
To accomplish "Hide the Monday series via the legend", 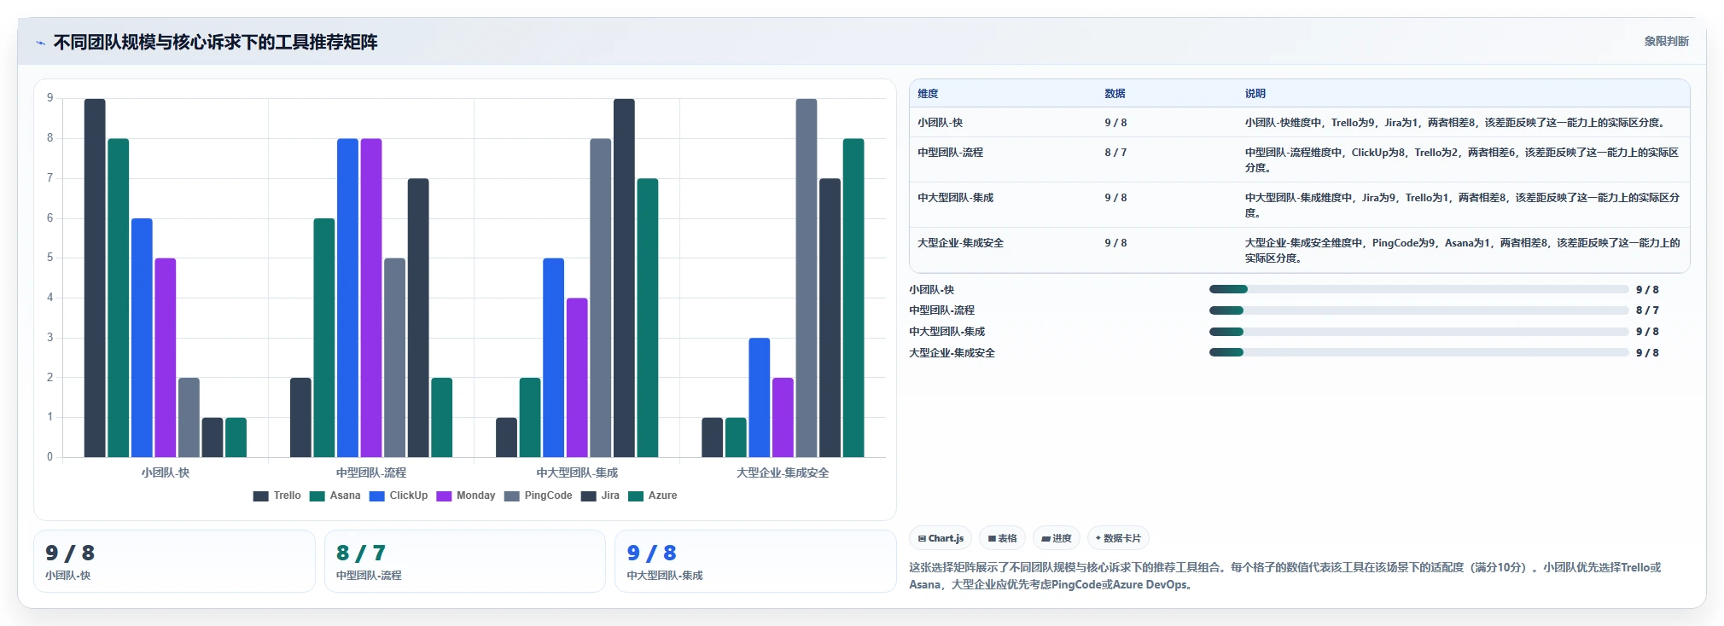I will click(466, 496).
